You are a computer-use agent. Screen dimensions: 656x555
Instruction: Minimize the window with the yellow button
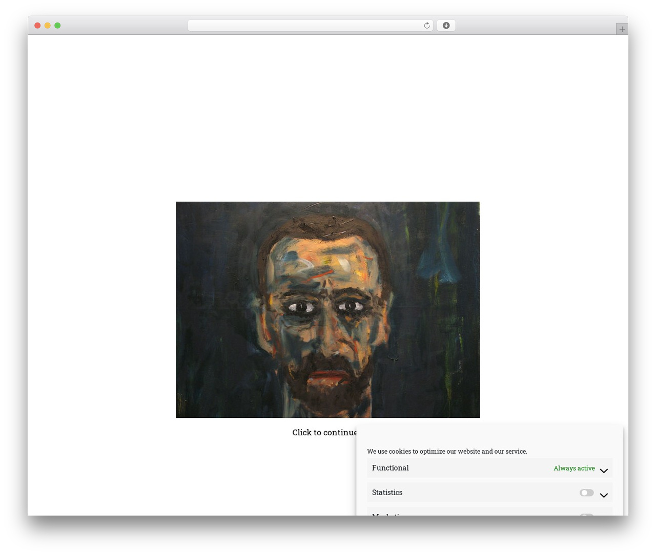click(x=47, y=26)
